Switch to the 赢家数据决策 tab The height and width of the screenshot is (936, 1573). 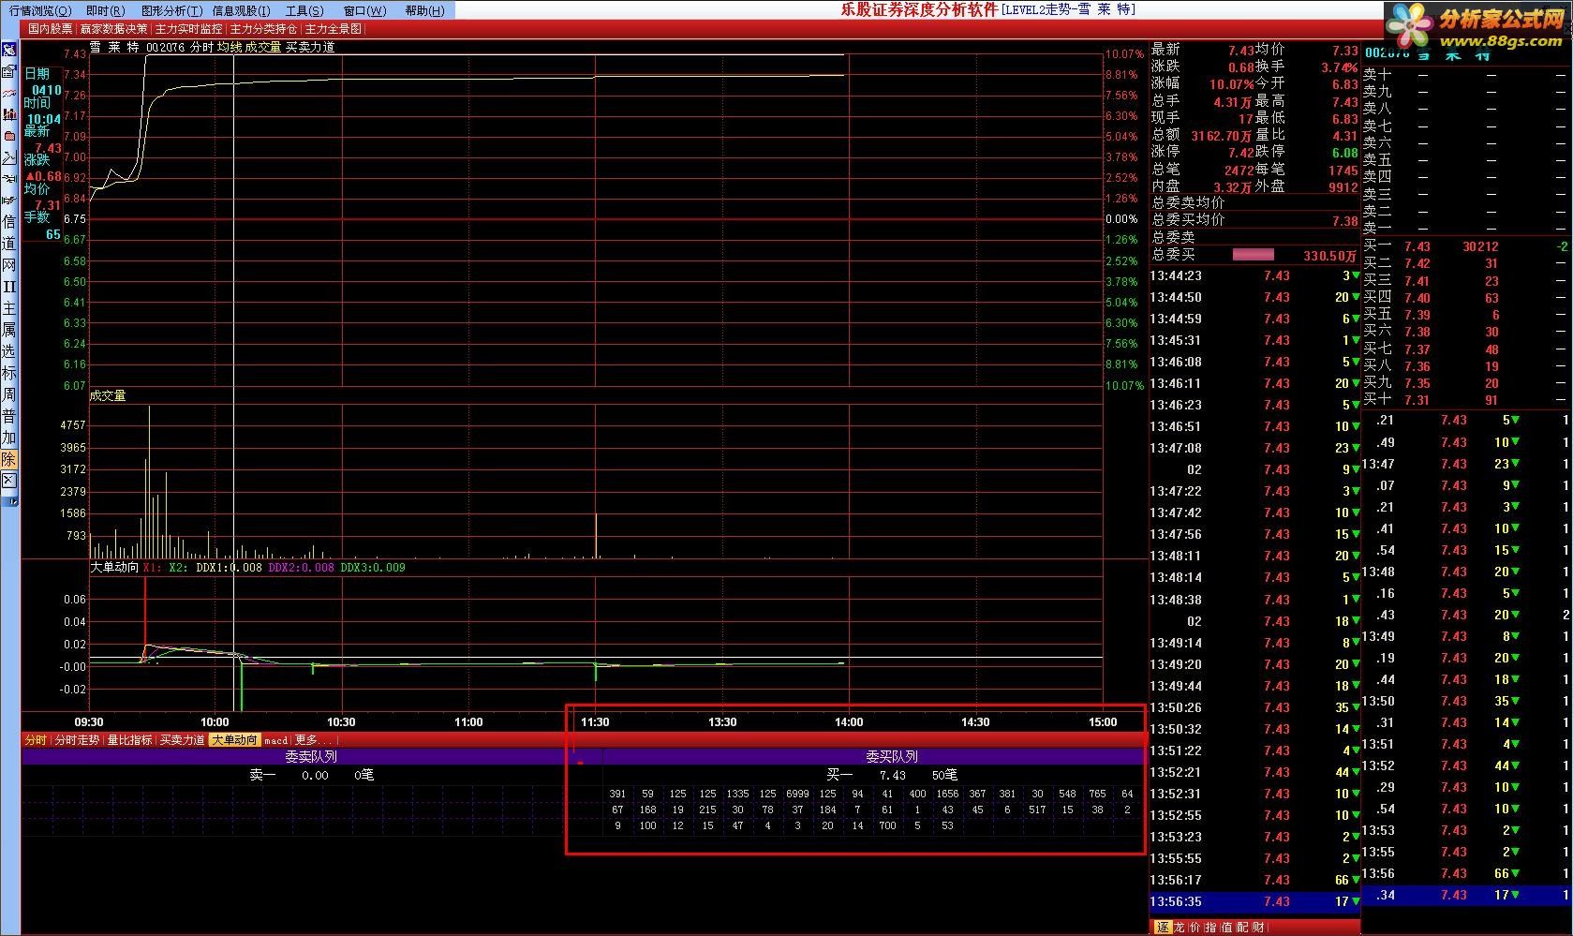[113, 29]
